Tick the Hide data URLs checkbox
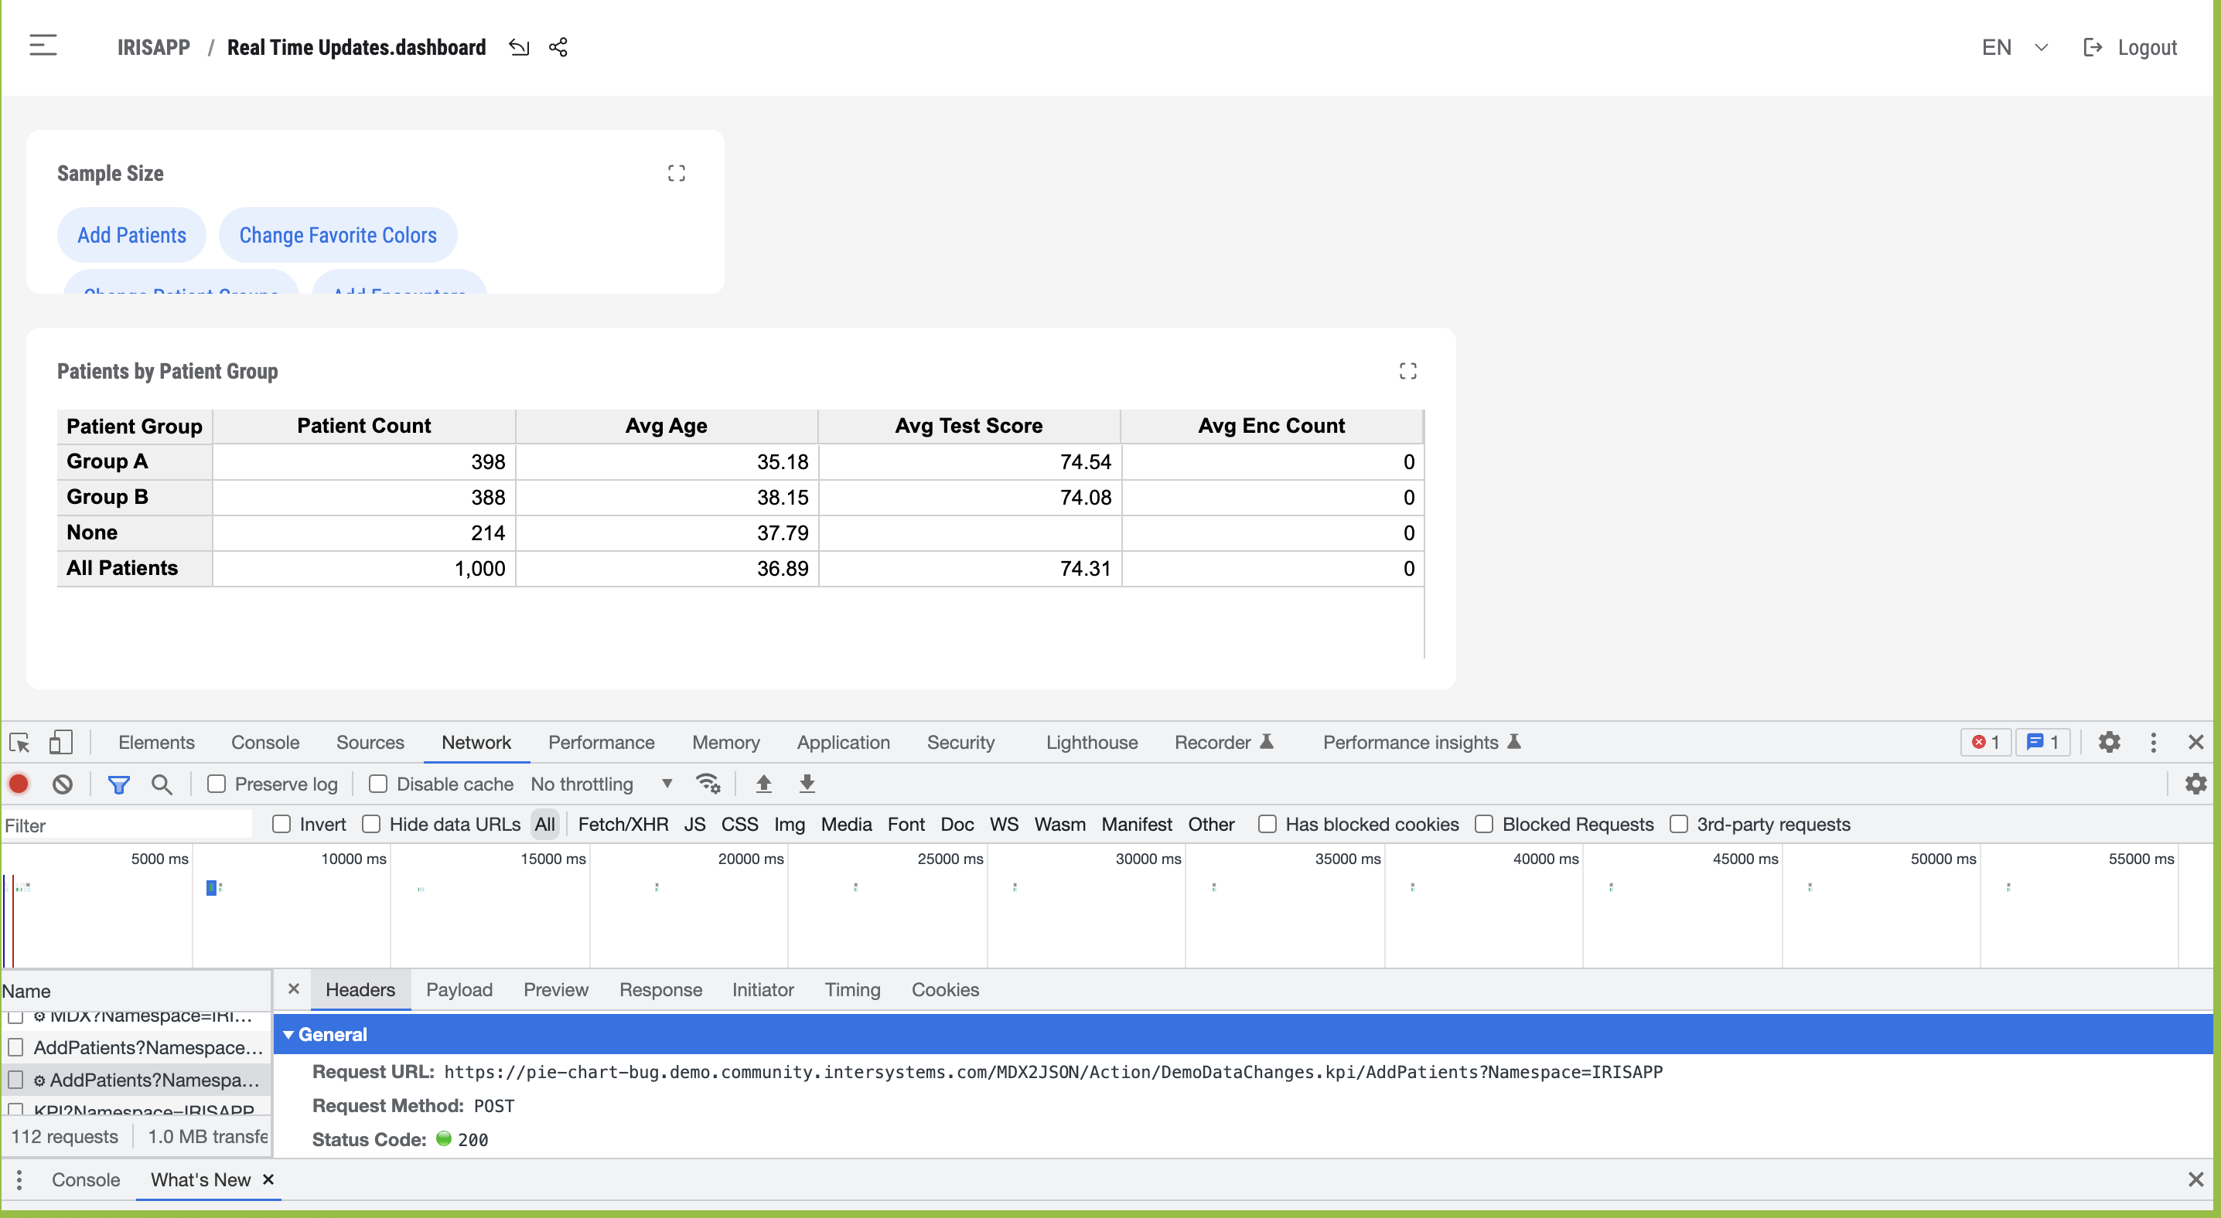This screenshot has height=1218, width=2221. pos(370,825)
